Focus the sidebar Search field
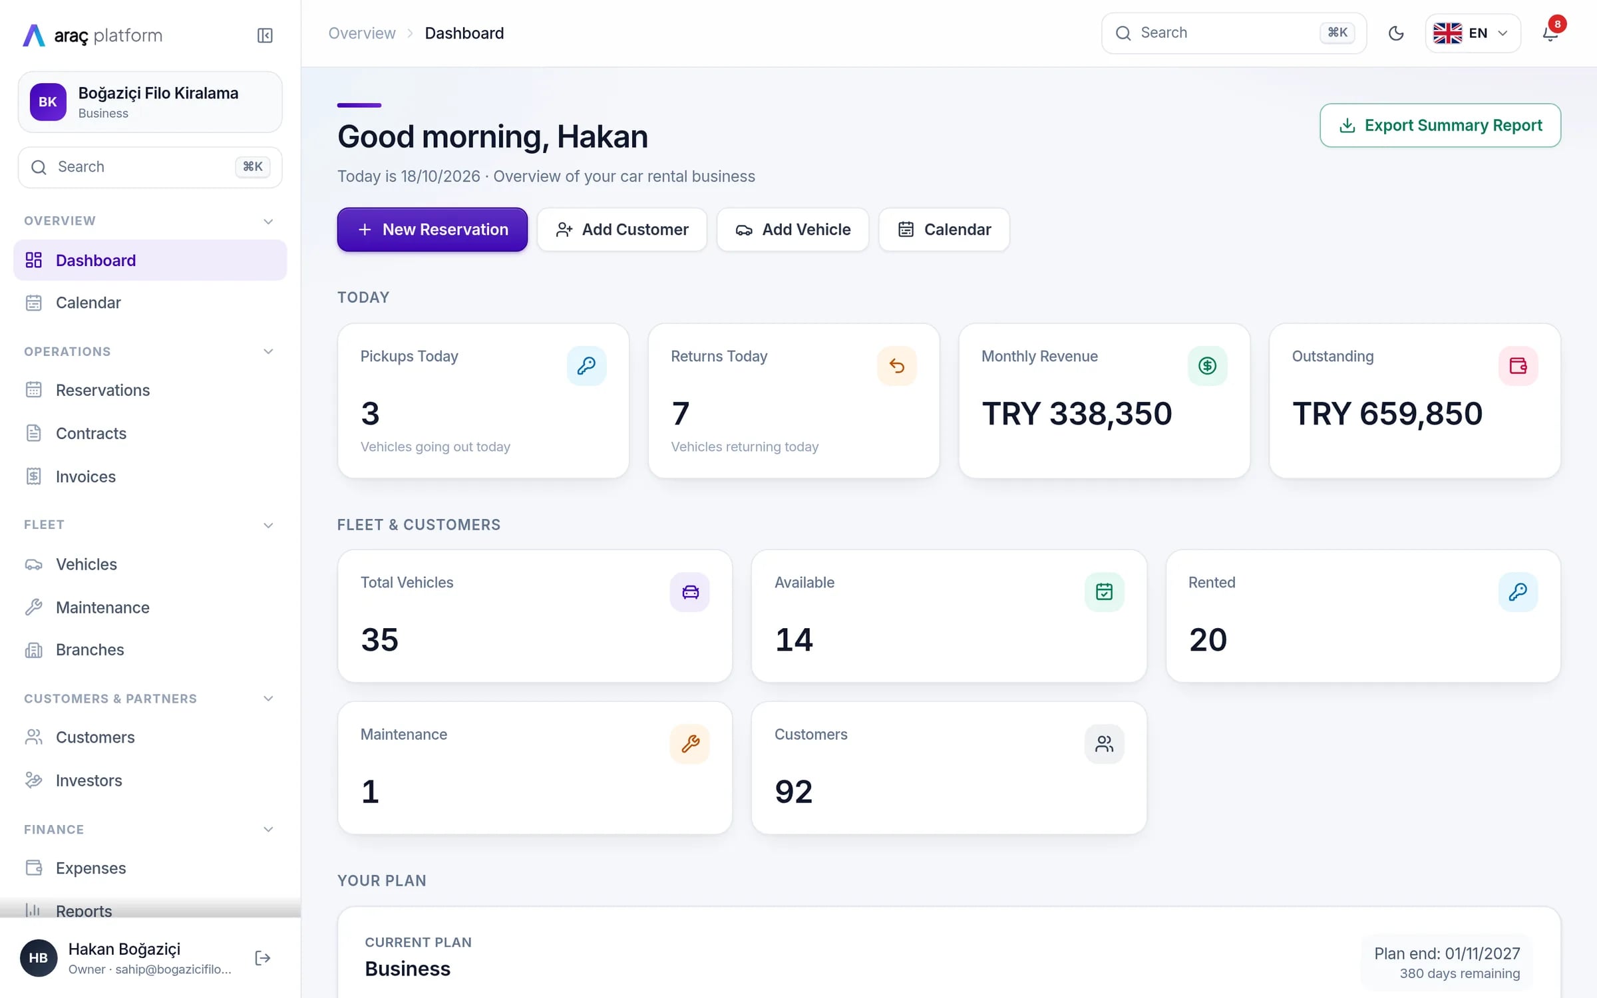This screenshot has width=1597, height=998. click(x=150, y=167)
